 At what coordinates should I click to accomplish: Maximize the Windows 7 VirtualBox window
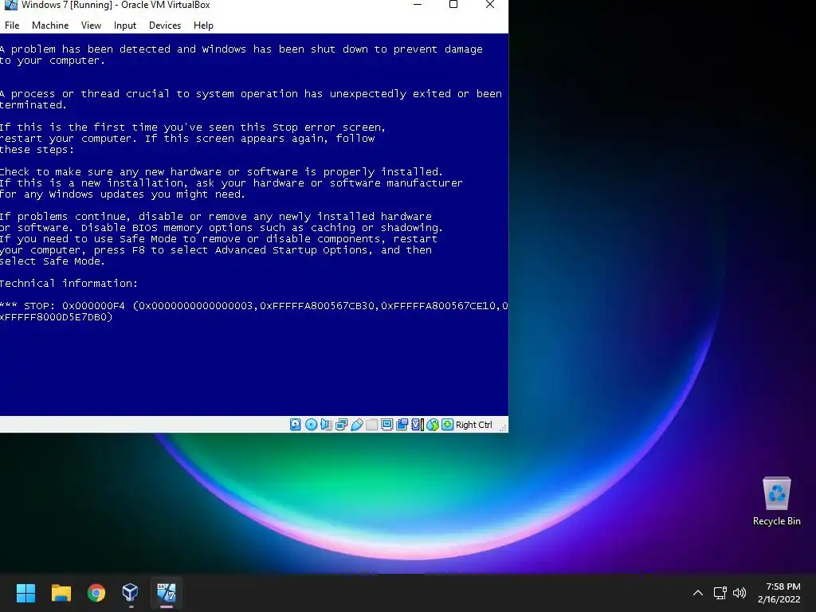pyautogui.click(x=453, y=5)
